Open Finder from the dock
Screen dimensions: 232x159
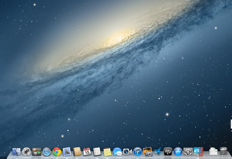coord(16,152)
